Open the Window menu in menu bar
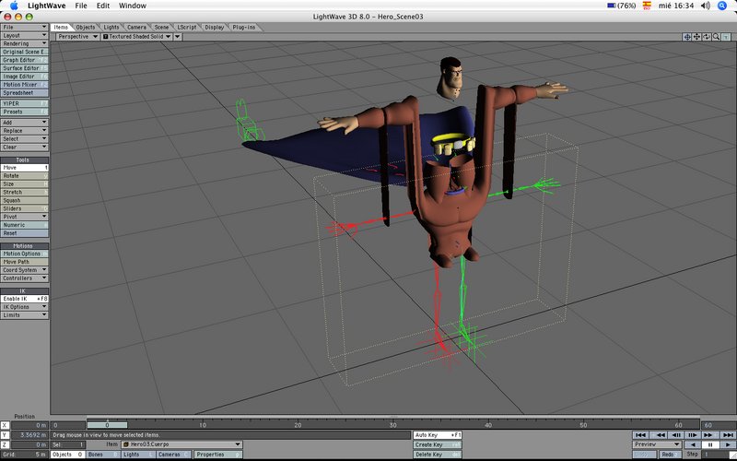The image size is (737, 461). click(x=133, y=6)
